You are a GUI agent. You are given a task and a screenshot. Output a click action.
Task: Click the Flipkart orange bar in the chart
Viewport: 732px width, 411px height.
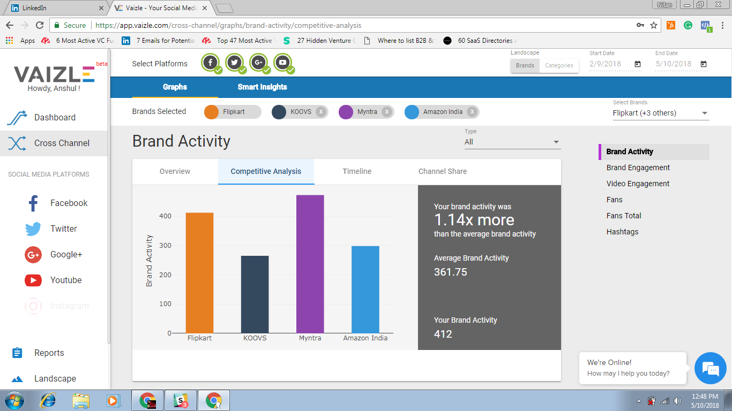click(x=199, y=273)
